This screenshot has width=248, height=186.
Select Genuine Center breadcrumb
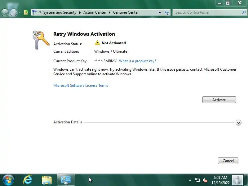pos(126,12)
